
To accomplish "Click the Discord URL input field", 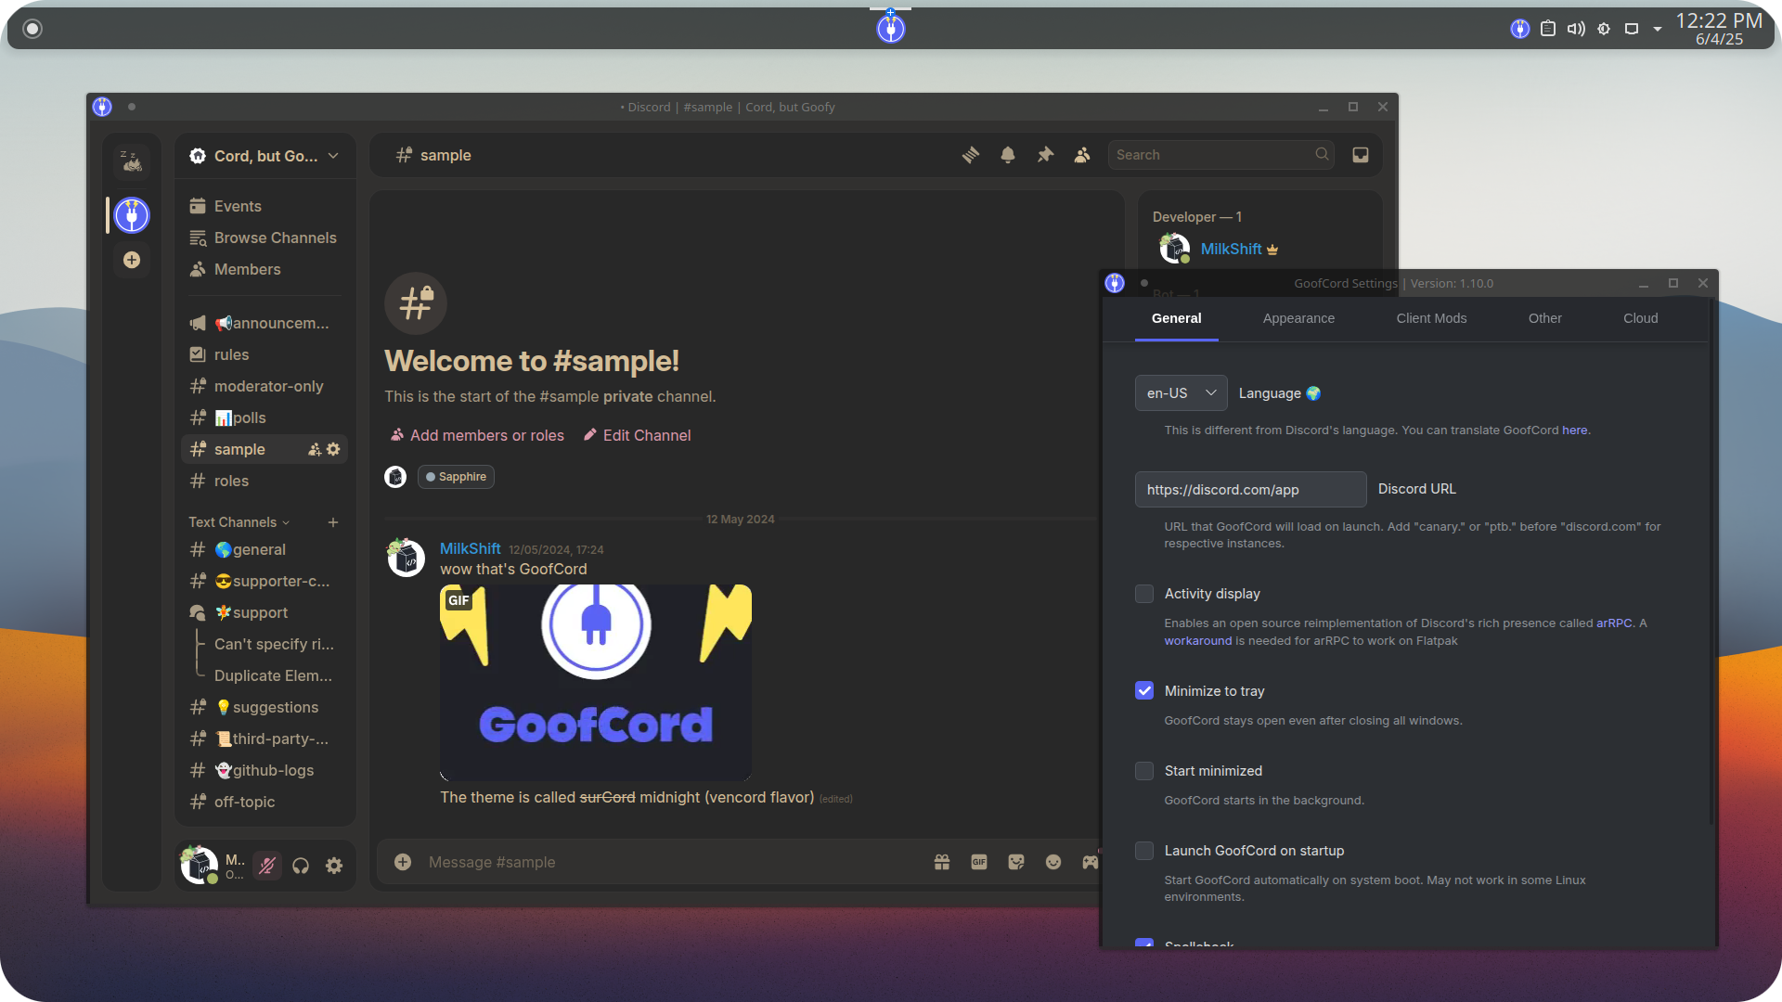I will point(1250,490).
